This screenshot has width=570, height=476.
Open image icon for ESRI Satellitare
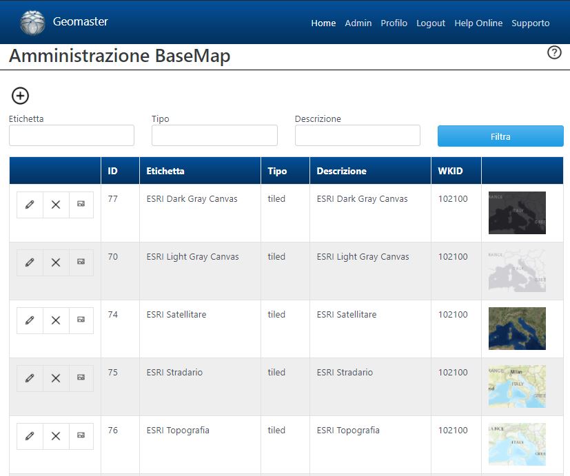coord(81,320)
